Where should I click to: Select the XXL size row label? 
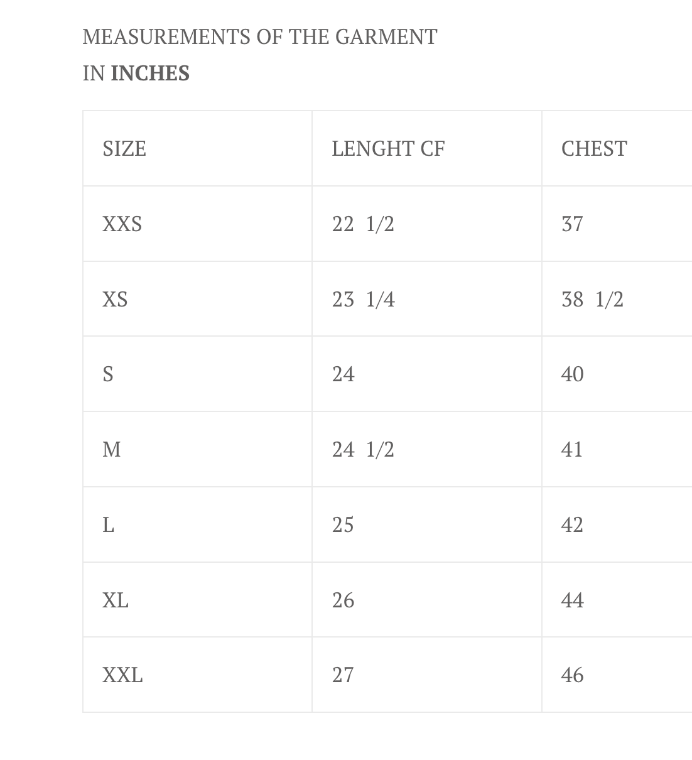(x=122, y=675)
